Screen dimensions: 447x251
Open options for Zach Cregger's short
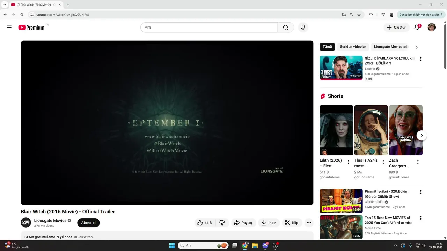418,162
